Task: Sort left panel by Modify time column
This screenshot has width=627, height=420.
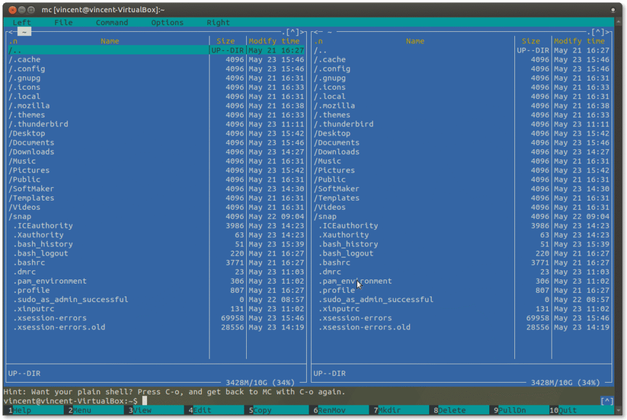Action: (274, 41)
